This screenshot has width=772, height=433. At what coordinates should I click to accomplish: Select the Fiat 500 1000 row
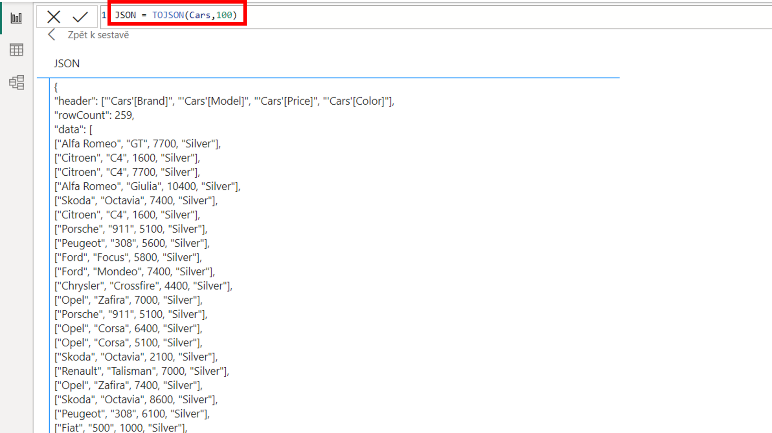(121, 428)
